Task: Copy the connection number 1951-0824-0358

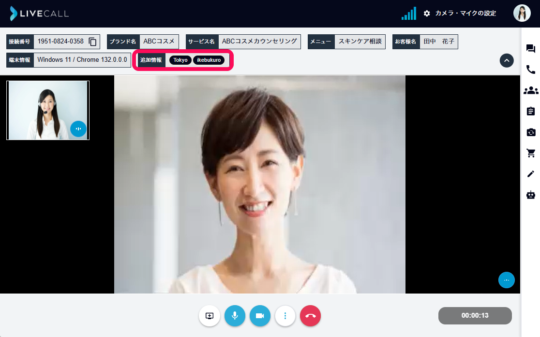Action: [x=92, y=42]
